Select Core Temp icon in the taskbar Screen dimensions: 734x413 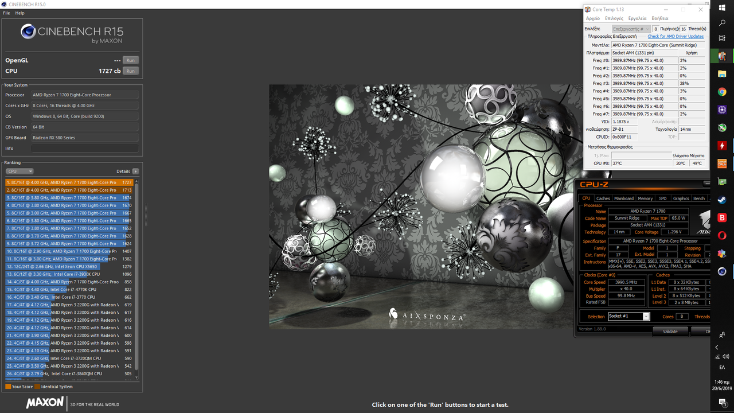pos(722,56)
